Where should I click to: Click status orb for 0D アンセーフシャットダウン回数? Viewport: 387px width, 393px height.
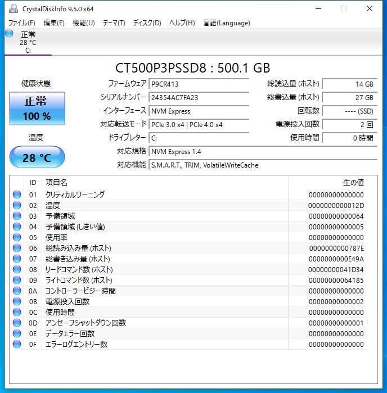[x=17, y=323]
